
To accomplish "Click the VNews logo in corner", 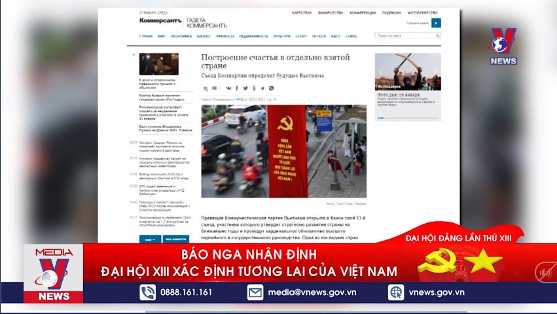I will point(503,46).
